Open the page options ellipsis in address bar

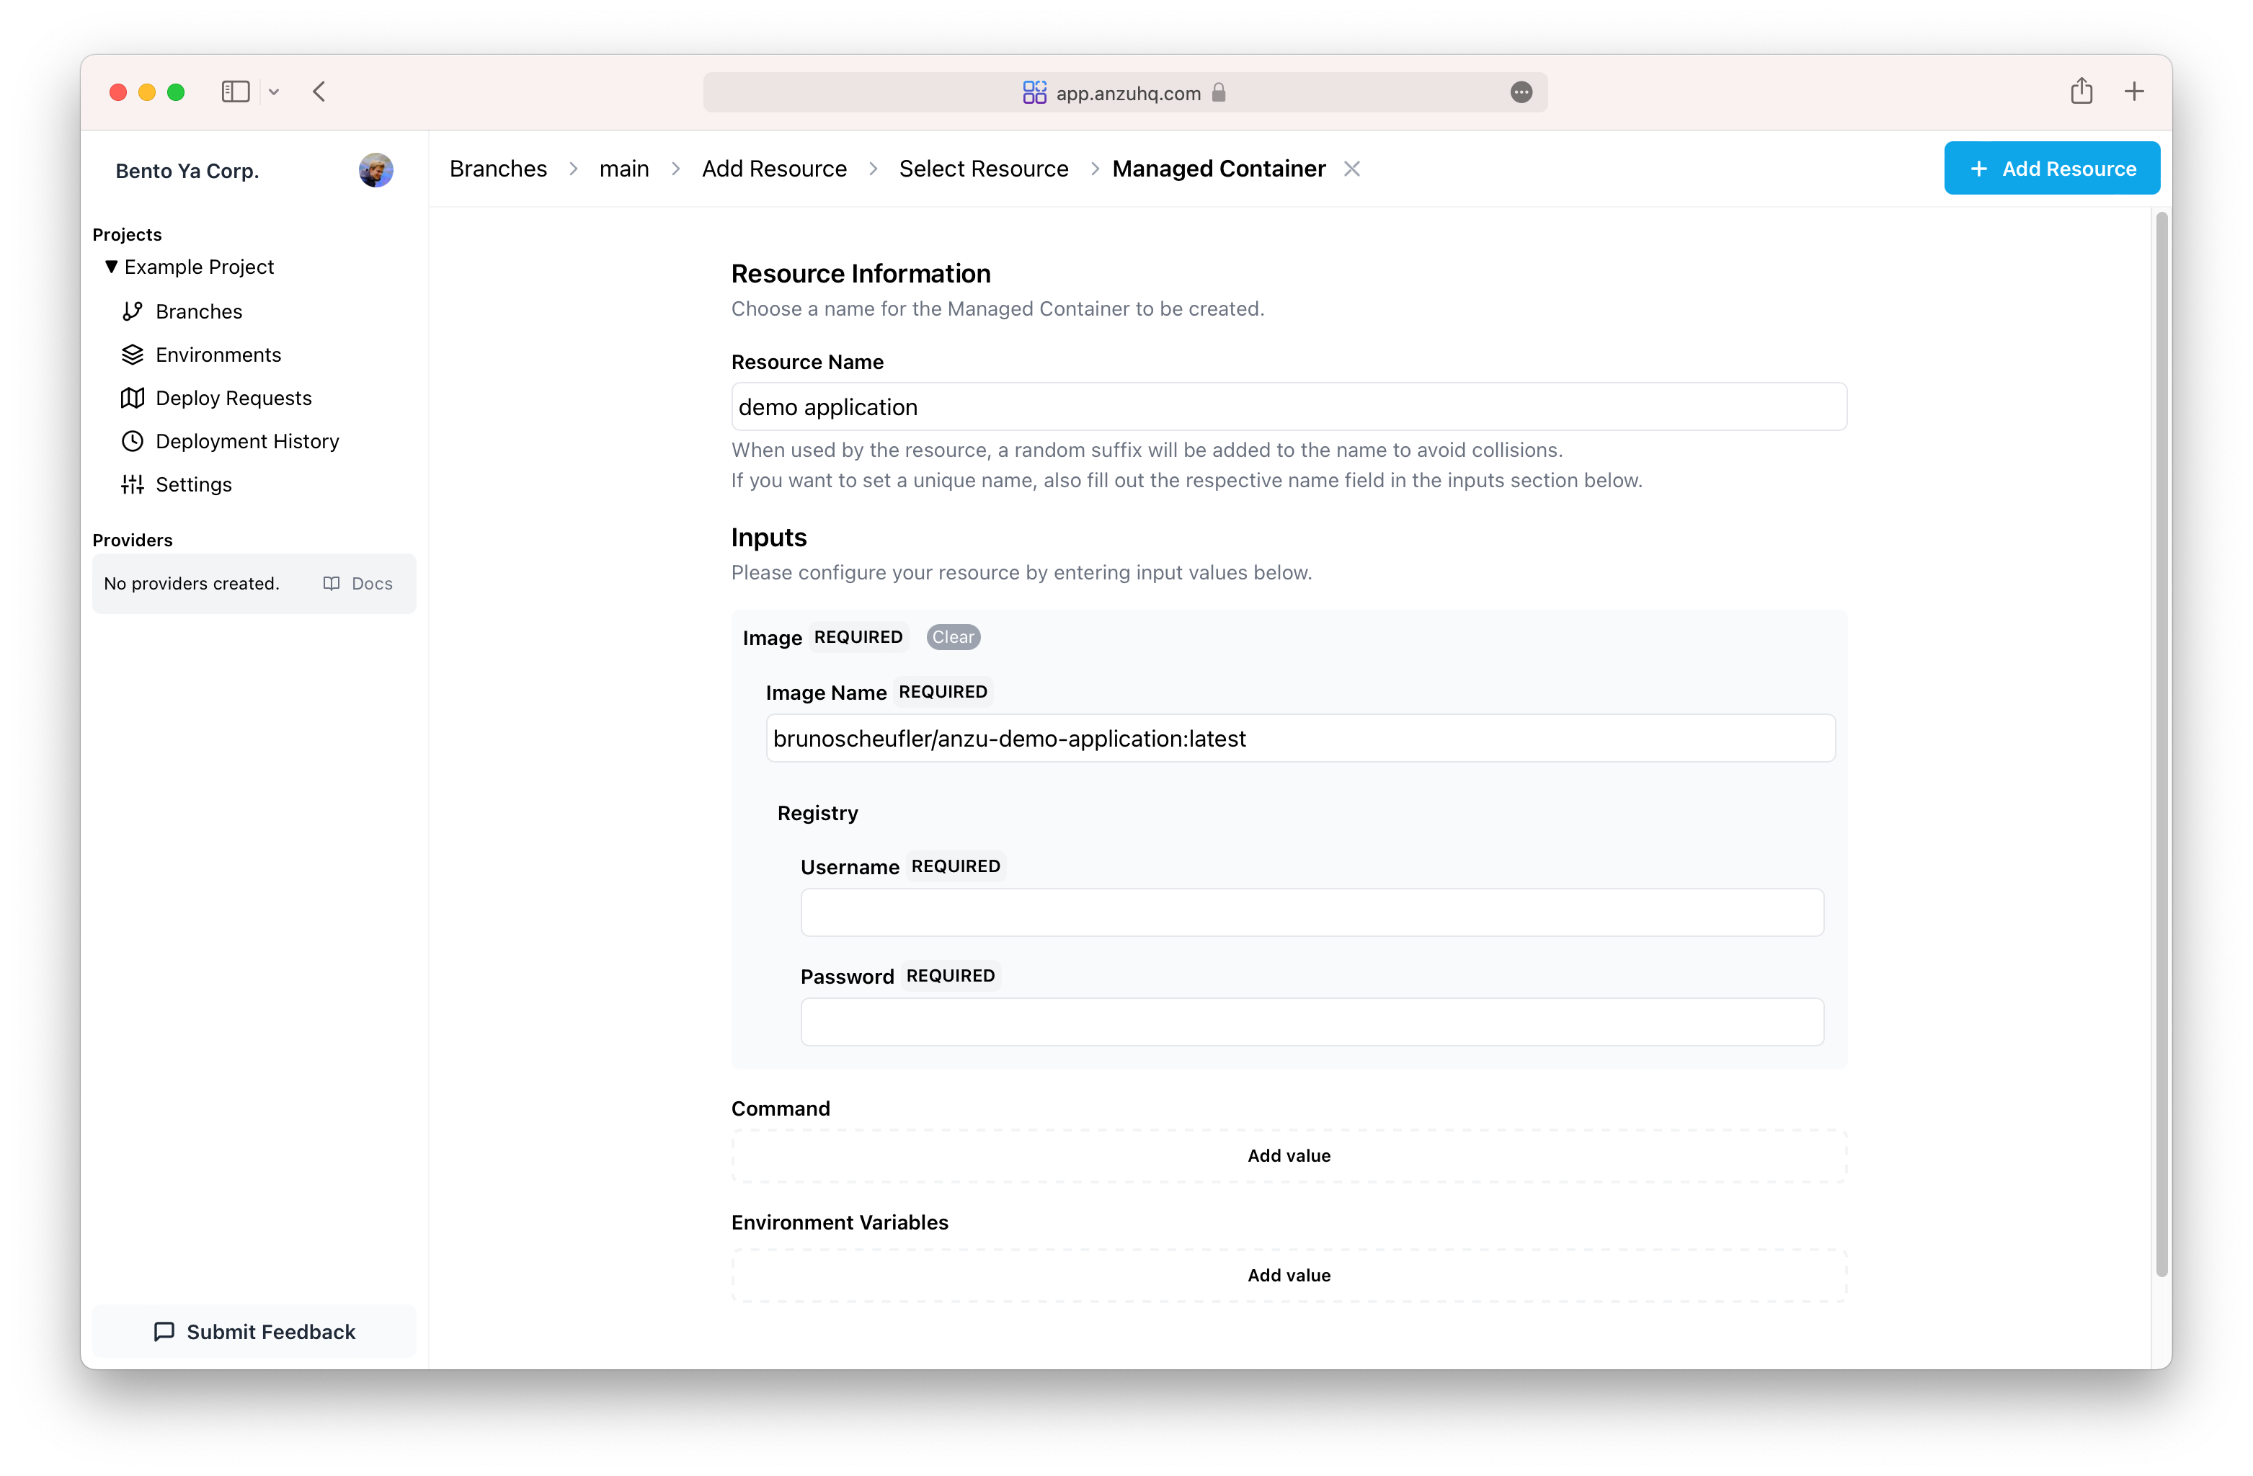click(1520, 93)
